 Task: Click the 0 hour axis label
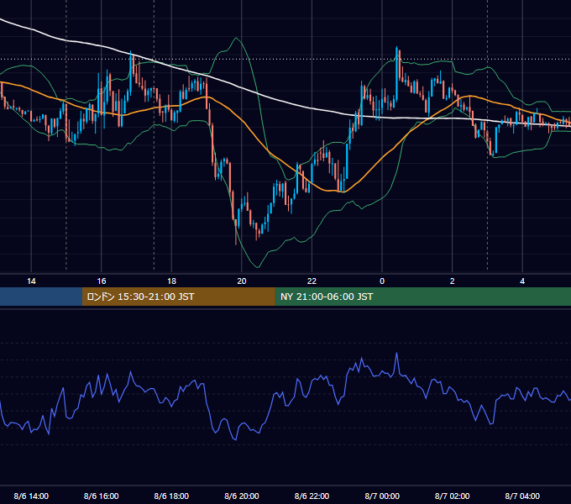pos(382,281)
